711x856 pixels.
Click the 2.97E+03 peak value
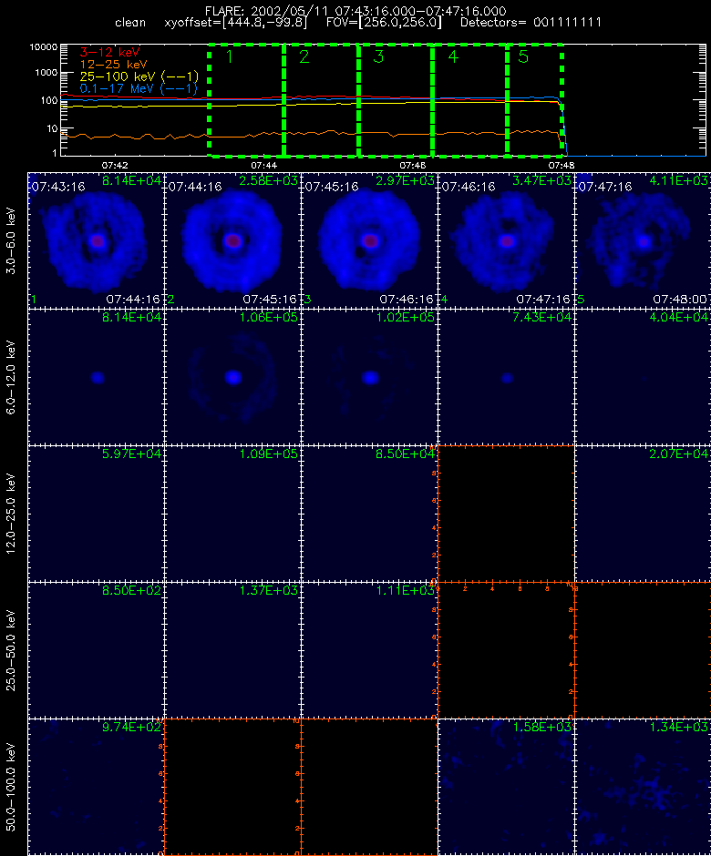coord(405,180)
